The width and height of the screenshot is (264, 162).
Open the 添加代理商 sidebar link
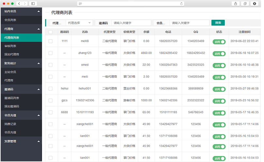tap(12, 55)
